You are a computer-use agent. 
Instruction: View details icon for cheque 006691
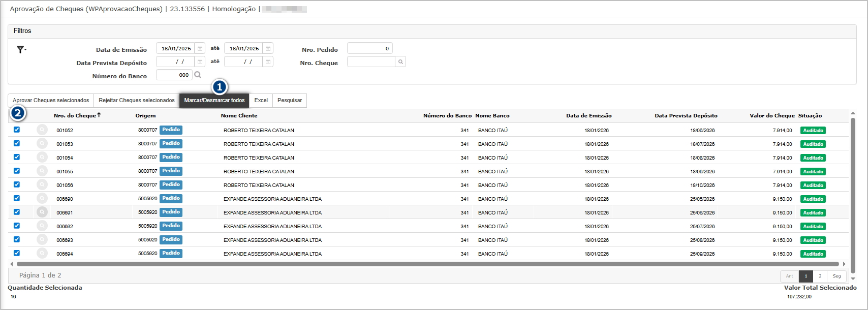tap(42, 212)
